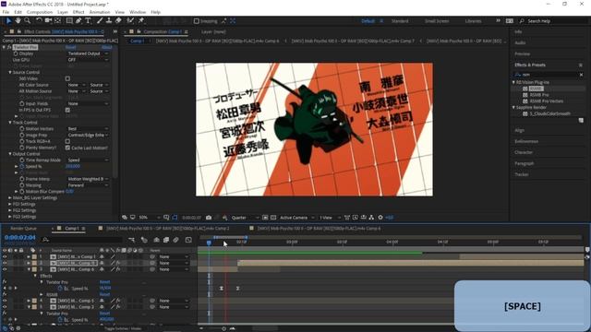Open the Warping Forward dropdown
The width and height of the screenshot is (591, 332).
pos(88,185)
